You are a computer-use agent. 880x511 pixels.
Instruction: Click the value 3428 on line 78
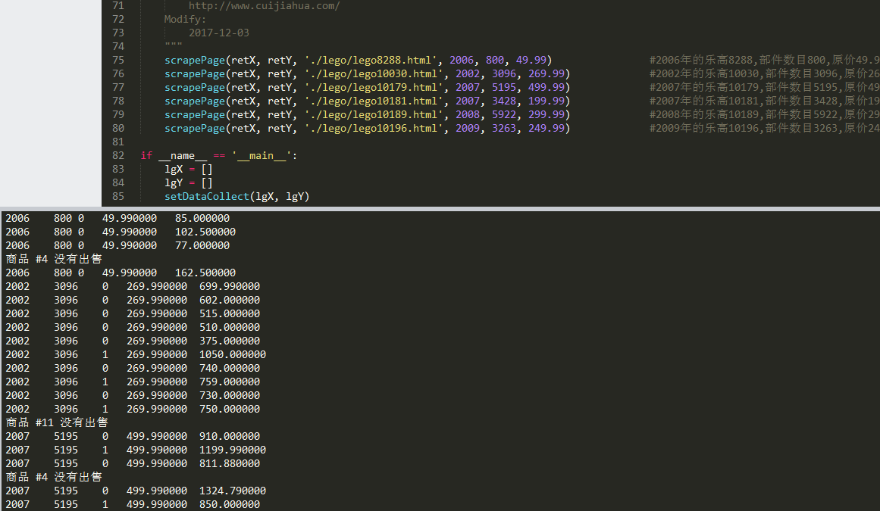504,101
